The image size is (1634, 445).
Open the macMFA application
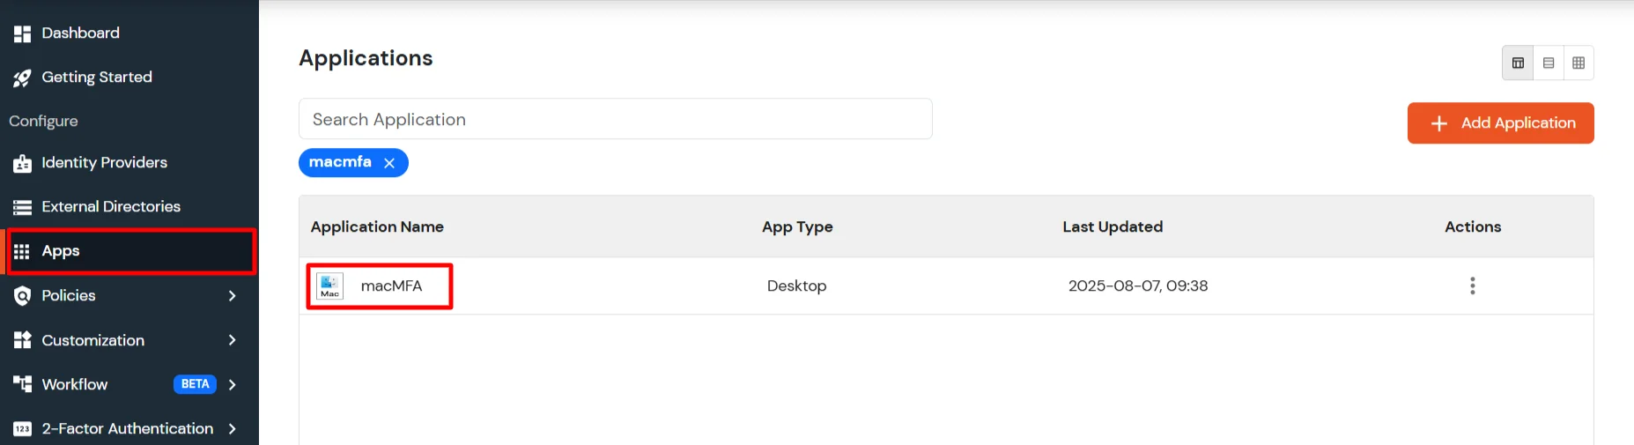(x=391, y=286)
